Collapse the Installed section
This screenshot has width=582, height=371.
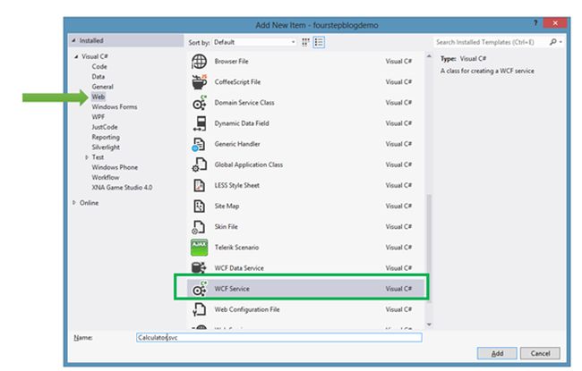pos(73,40)
